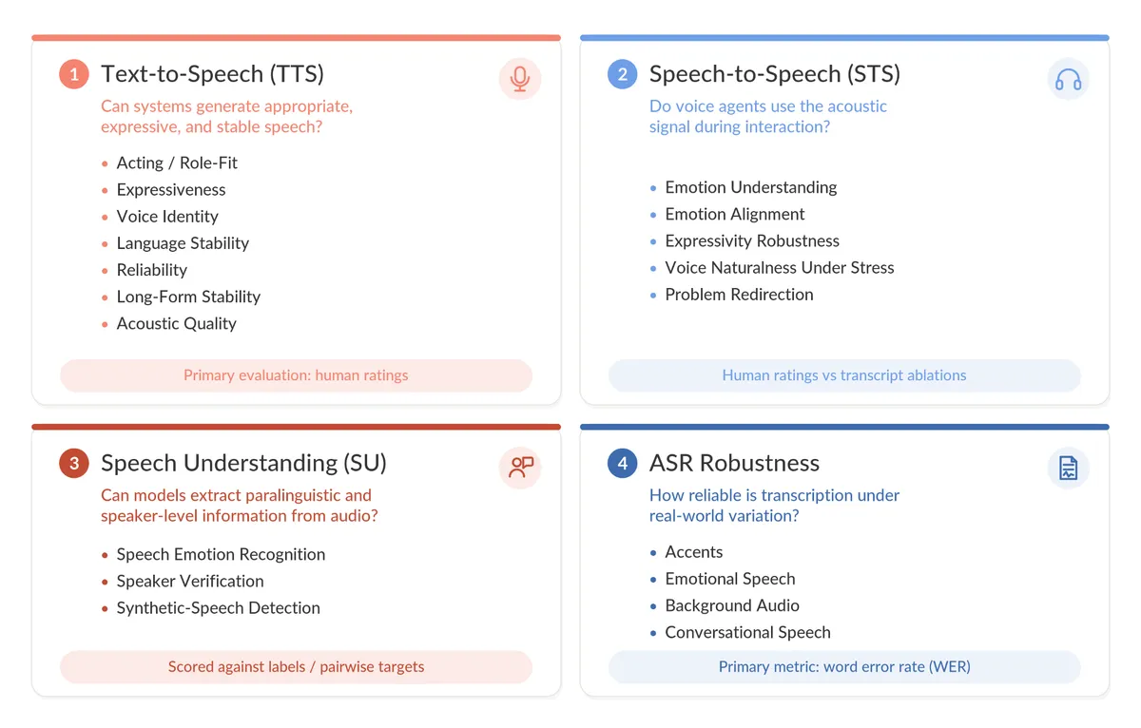Select the number 4 circle badge

[x=623, y=463]
